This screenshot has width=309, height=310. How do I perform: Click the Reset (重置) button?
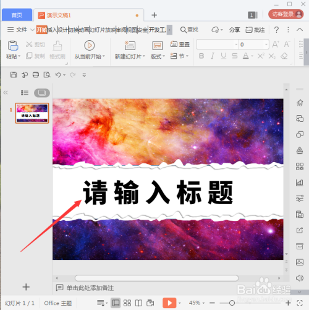coord(180,45)
